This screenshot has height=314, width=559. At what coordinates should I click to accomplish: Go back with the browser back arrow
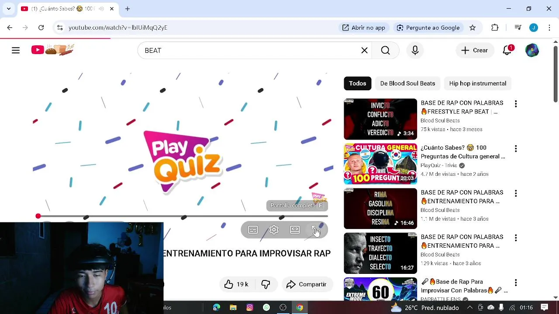(x=10, y=27)
